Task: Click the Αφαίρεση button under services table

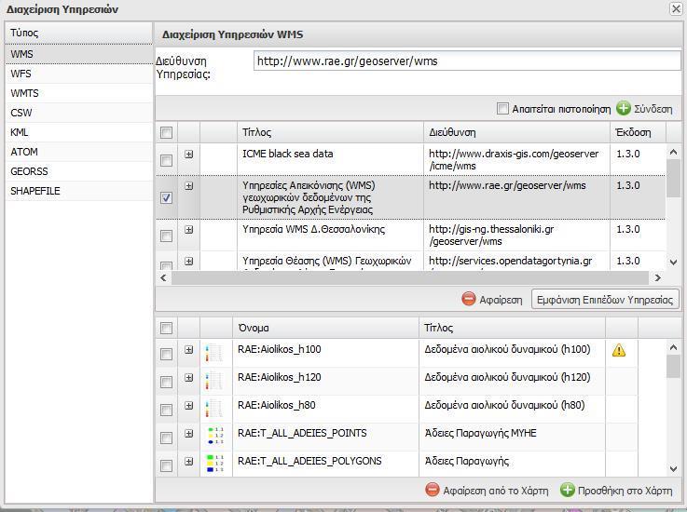Action: click(x=501, y=300)
